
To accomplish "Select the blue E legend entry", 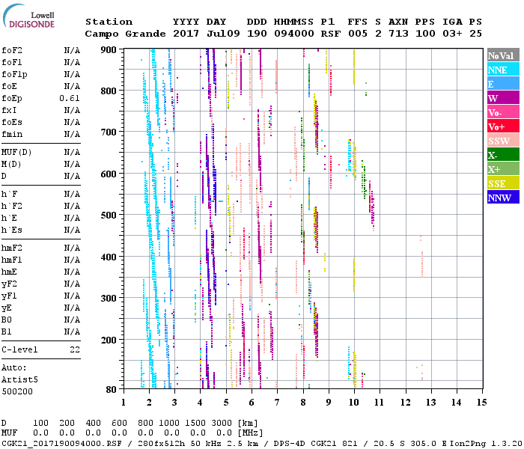I will [x=502, y=84].
